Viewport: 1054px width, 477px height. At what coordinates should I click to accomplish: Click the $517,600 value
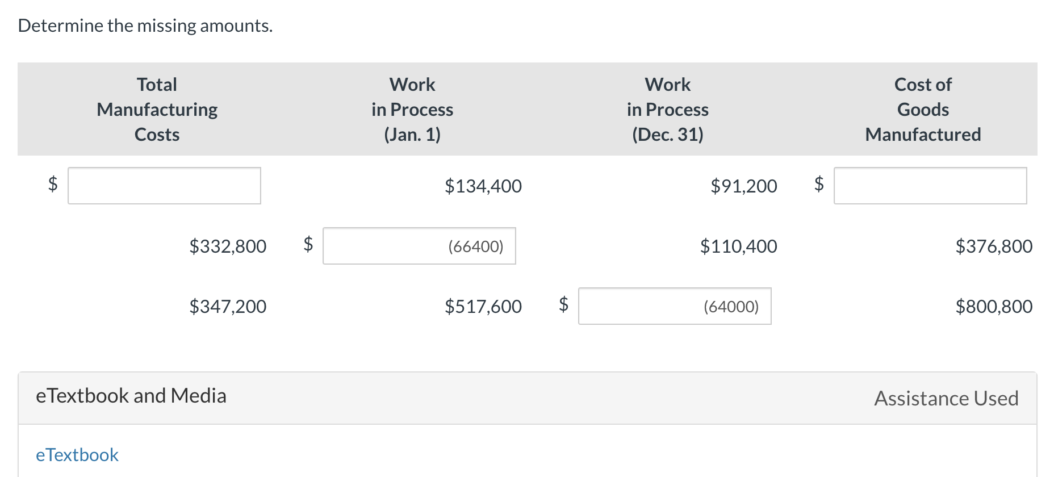pos(483,306)
